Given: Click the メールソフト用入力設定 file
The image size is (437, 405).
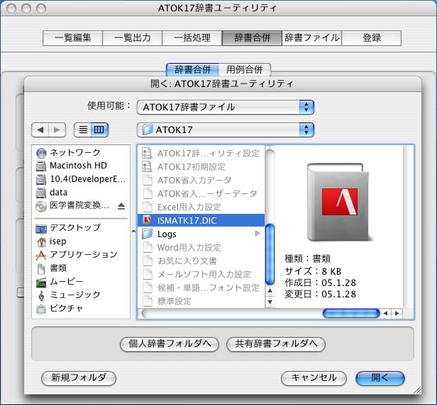Looking at the screenshot, I should click(201, 274).
